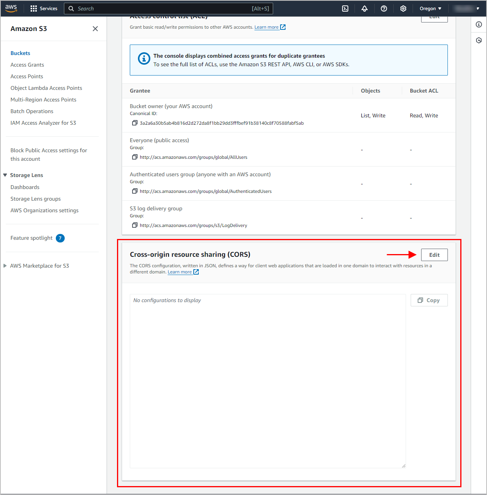Open Access Points
The width and height of the screenshot is (487, 495).
27,76
